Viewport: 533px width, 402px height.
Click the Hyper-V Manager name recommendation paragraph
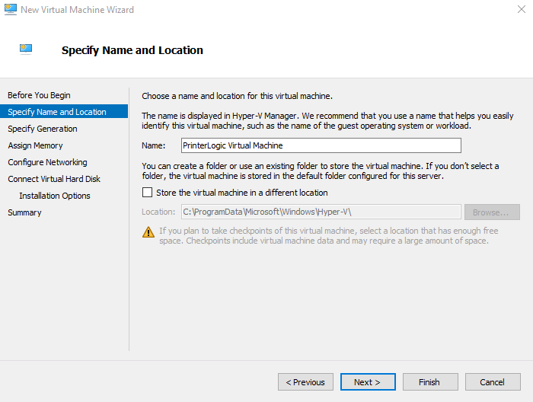pyautogui.click(x=327, y=120)
